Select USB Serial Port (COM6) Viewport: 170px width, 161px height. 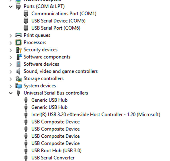coord(56,28)
